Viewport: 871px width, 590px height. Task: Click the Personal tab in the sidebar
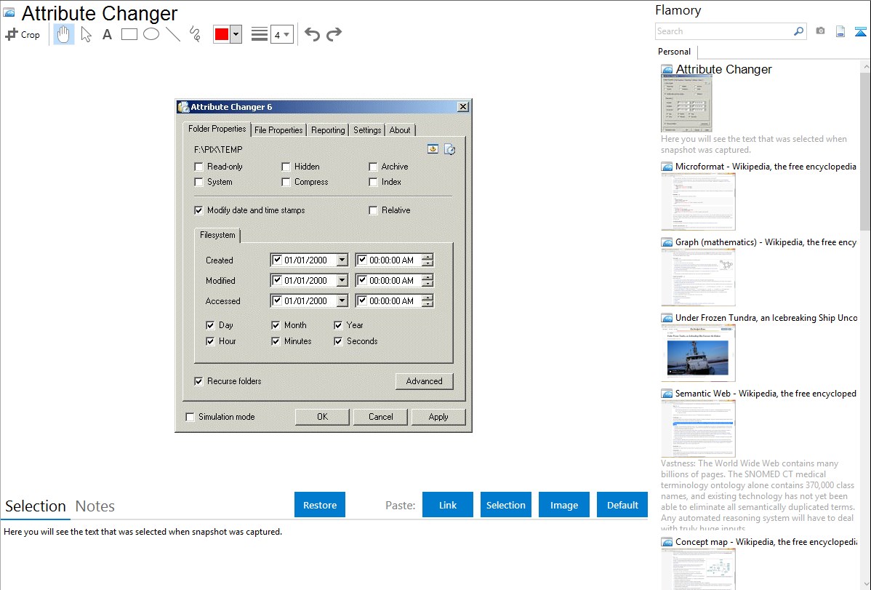pyautogui.click(x=675, y=52)
